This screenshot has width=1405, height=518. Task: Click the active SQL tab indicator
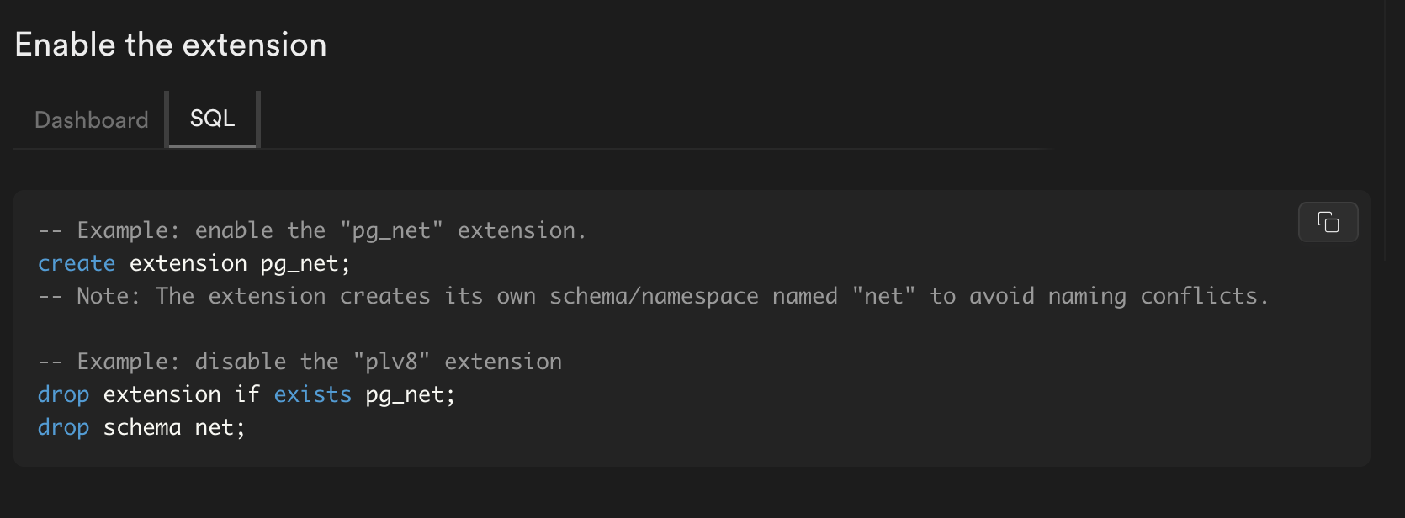point(212,146)
